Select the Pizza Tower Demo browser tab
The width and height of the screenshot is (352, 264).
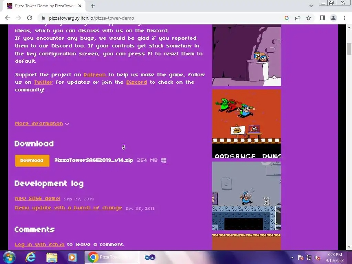tap(44, 6)
